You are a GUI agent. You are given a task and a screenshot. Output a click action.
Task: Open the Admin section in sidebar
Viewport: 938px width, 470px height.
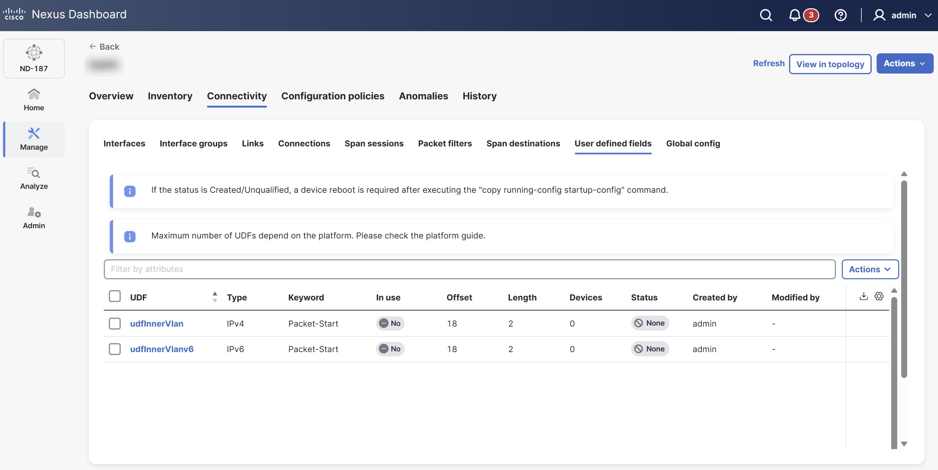[x=33, y=217]
